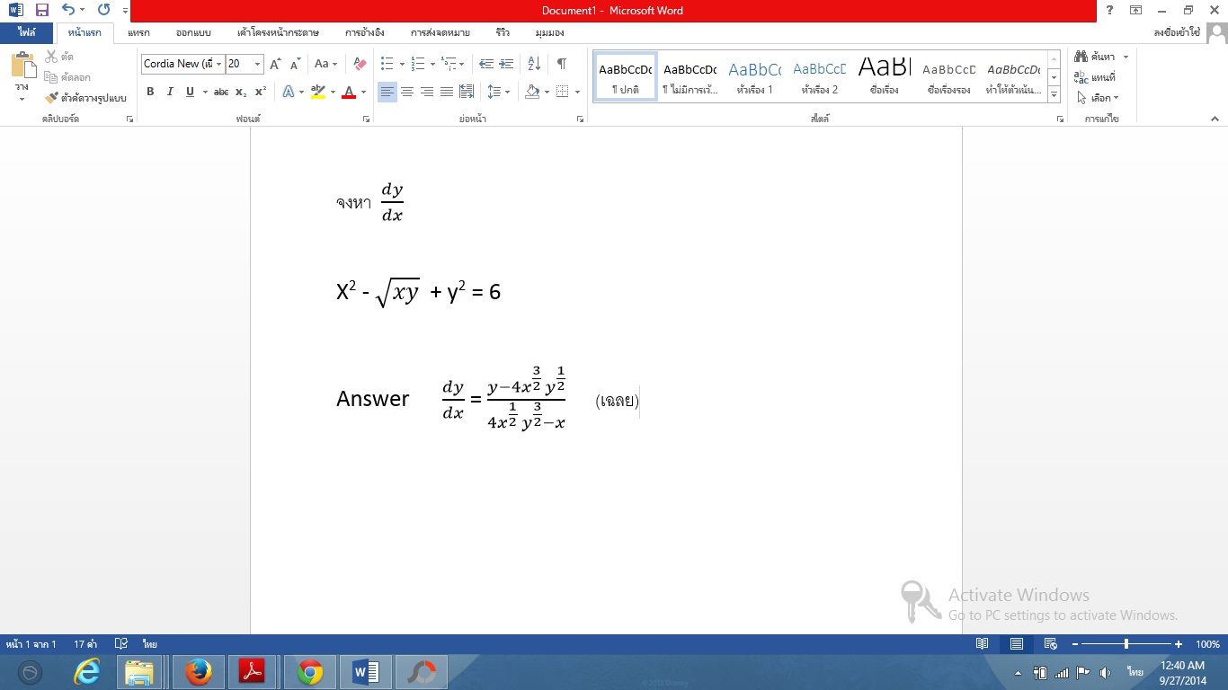Click the Save icon in the quick access toolbar

(x=41, y=10)
